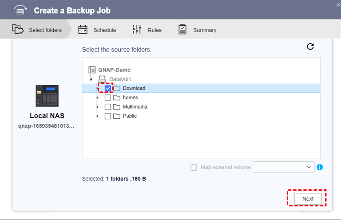Switch to the Rules step

click(147, 30)
